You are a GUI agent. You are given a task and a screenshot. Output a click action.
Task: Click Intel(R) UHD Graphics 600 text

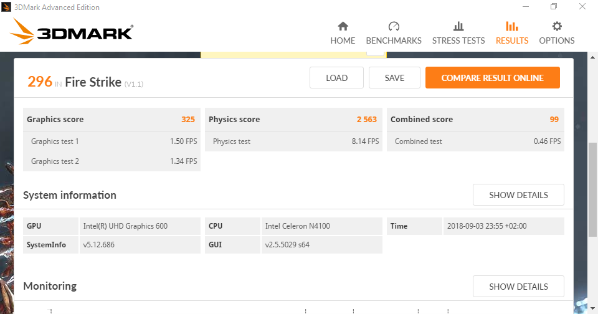pyautogui.click(x=125, y=226)
